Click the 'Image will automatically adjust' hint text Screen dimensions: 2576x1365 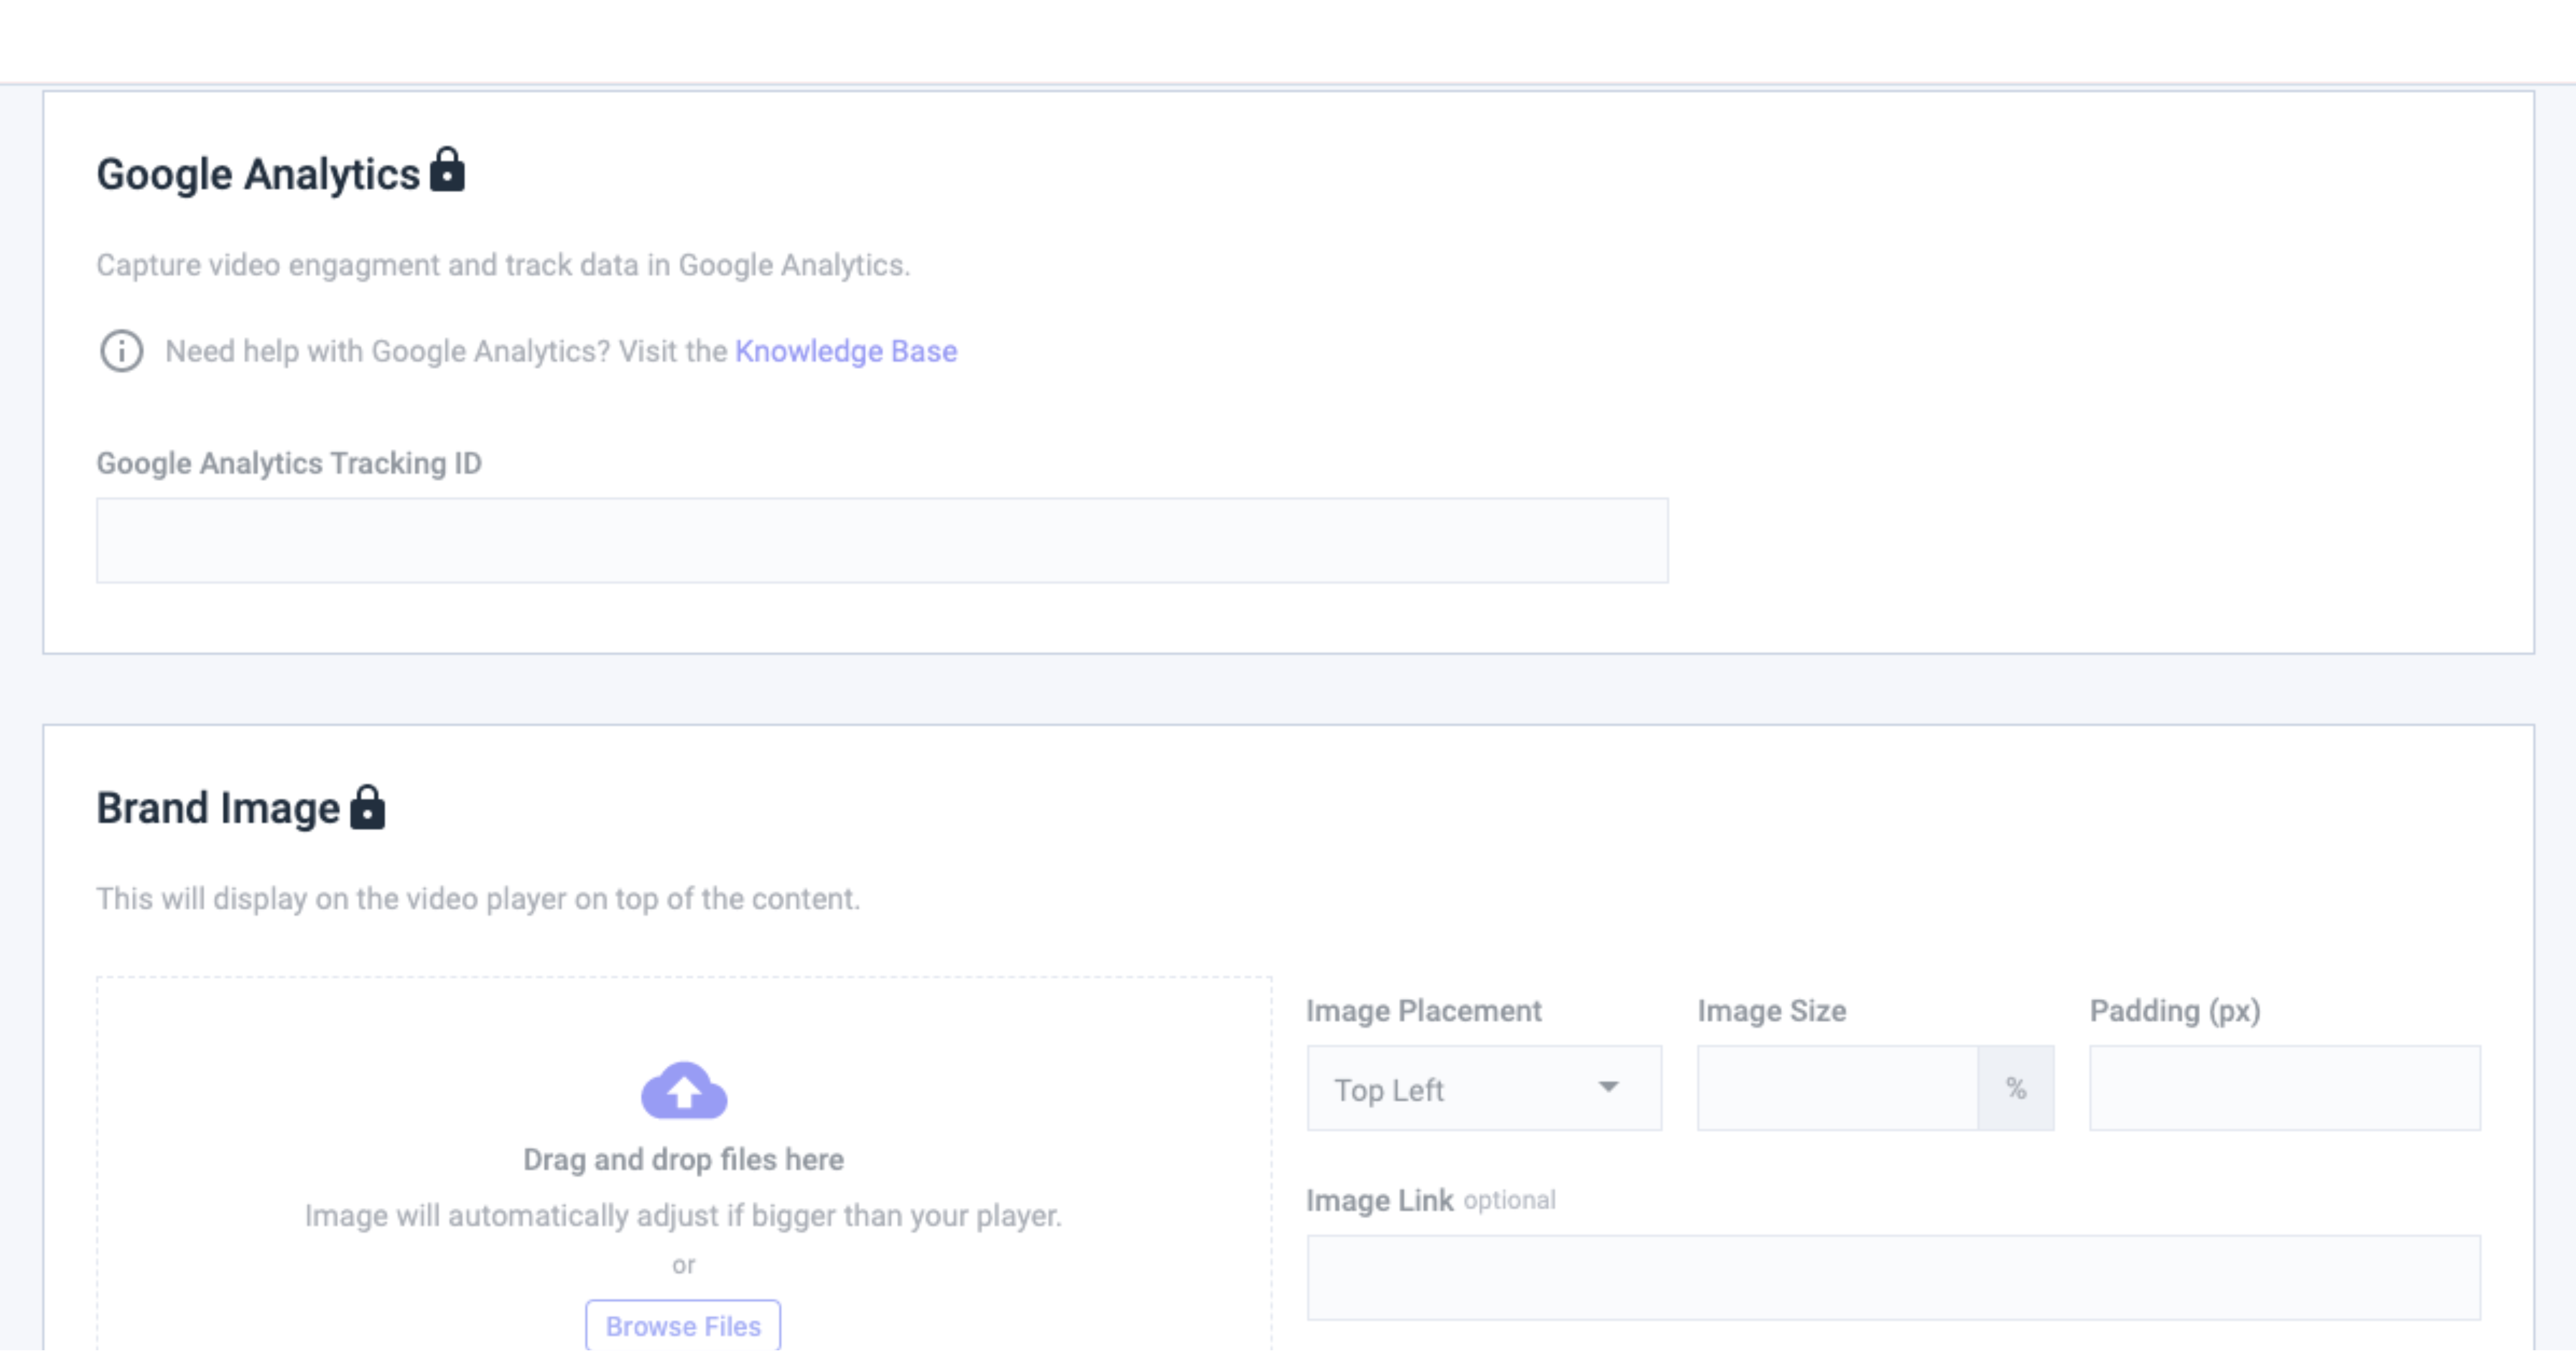point(683,1216)
